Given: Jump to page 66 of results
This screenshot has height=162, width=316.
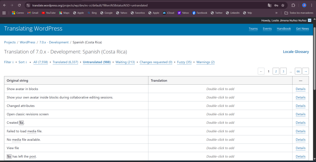Looking at the screenshot, I should tap(298, 71).
